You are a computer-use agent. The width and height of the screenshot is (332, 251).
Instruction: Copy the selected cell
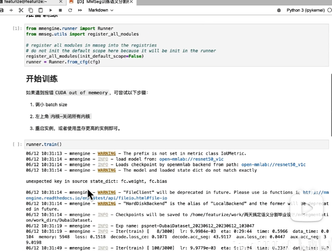click(31, 10)
